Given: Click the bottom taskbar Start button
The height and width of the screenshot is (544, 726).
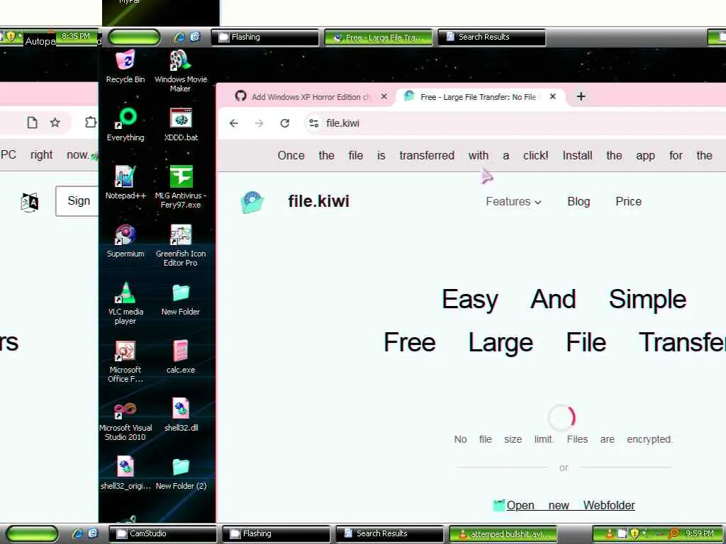Looking at the screenshot, I should point(32,533).
